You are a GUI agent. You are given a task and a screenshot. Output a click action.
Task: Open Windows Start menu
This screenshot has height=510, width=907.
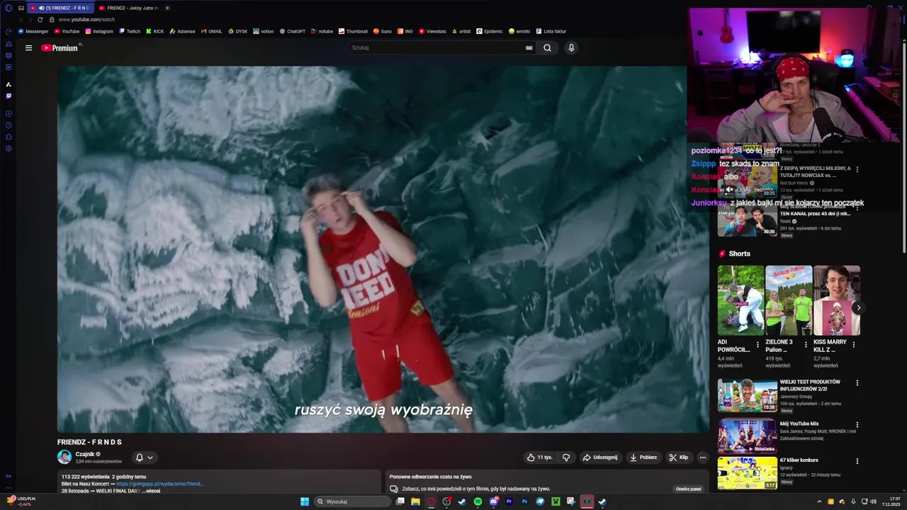(x=305, y=501)
